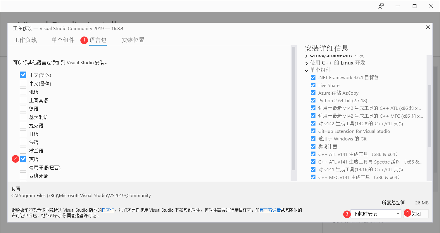Uncheck the 中文(简体) language pack
Viewport: 440px width, 233px height.
coord(23,75)
